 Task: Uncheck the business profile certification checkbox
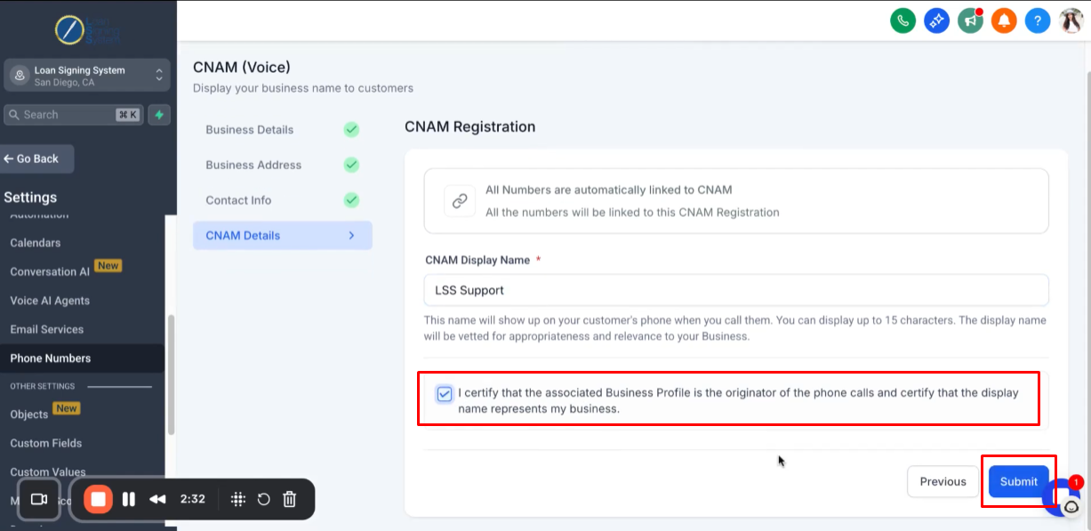(445, 393)
